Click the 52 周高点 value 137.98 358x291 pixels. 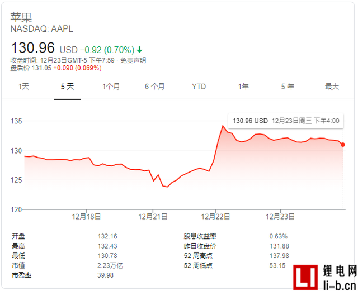click(279, 256)
